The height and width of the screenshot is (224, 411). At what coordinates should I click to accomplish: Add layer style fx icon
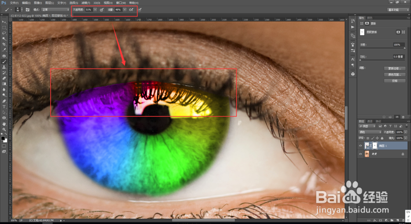(374, 220)
